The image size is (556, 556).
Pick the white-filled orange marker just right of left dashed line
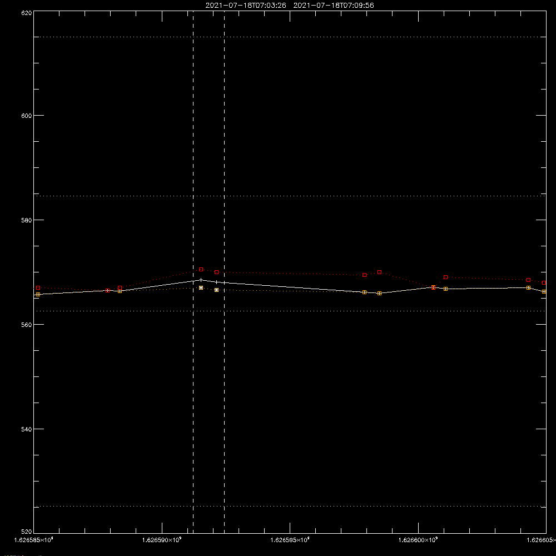coord(201,288)
